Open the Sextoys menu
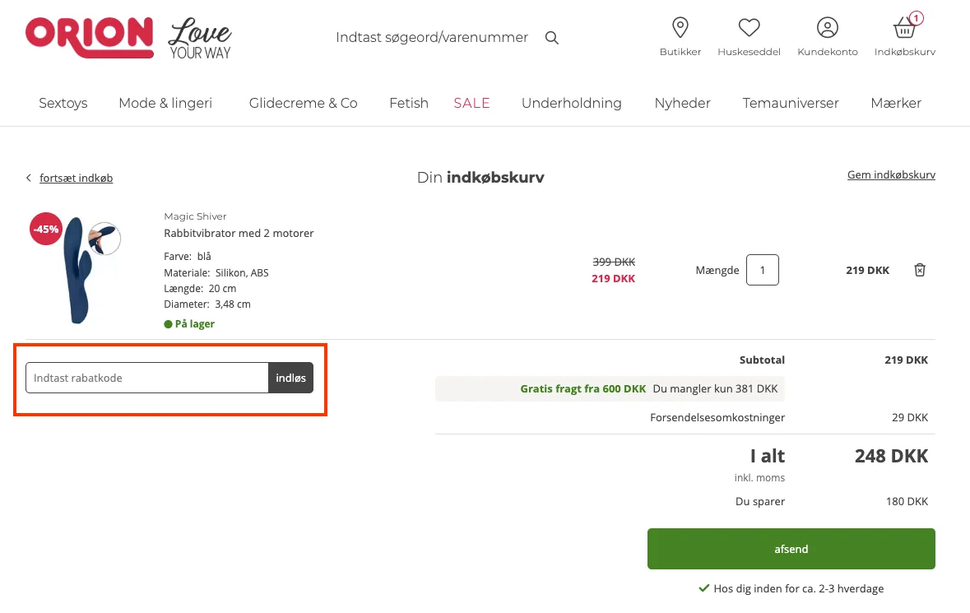Screen dimensions: 970x613 [63, 104]
